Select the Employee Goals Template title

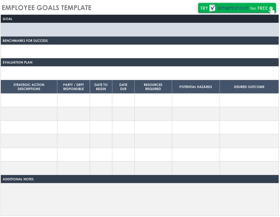click(47, 8)
